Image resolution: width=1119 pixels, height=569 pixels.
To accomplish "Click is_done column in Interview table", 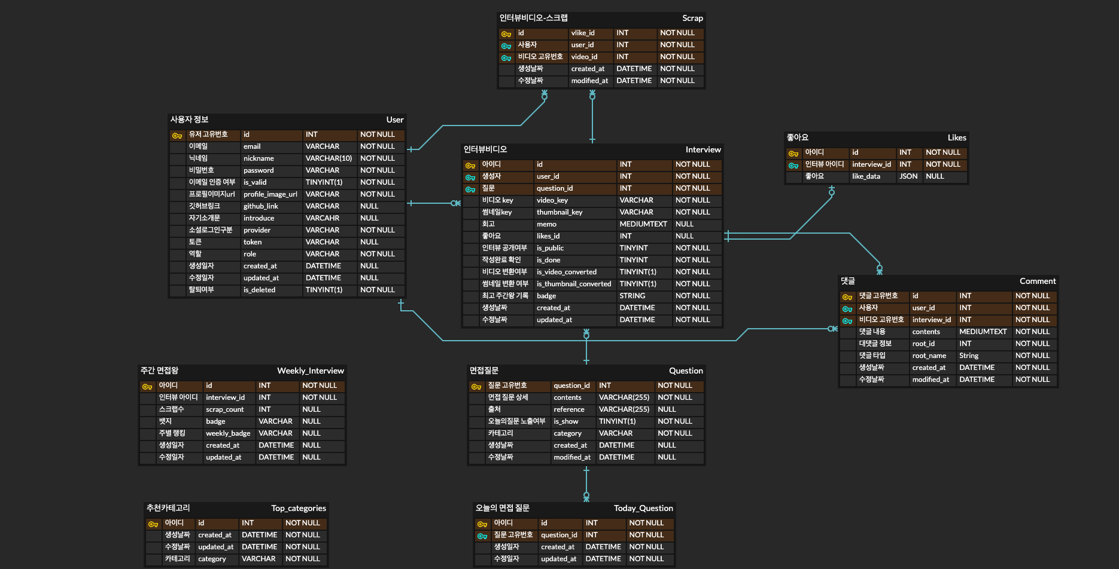I will (x=549, y=260).
